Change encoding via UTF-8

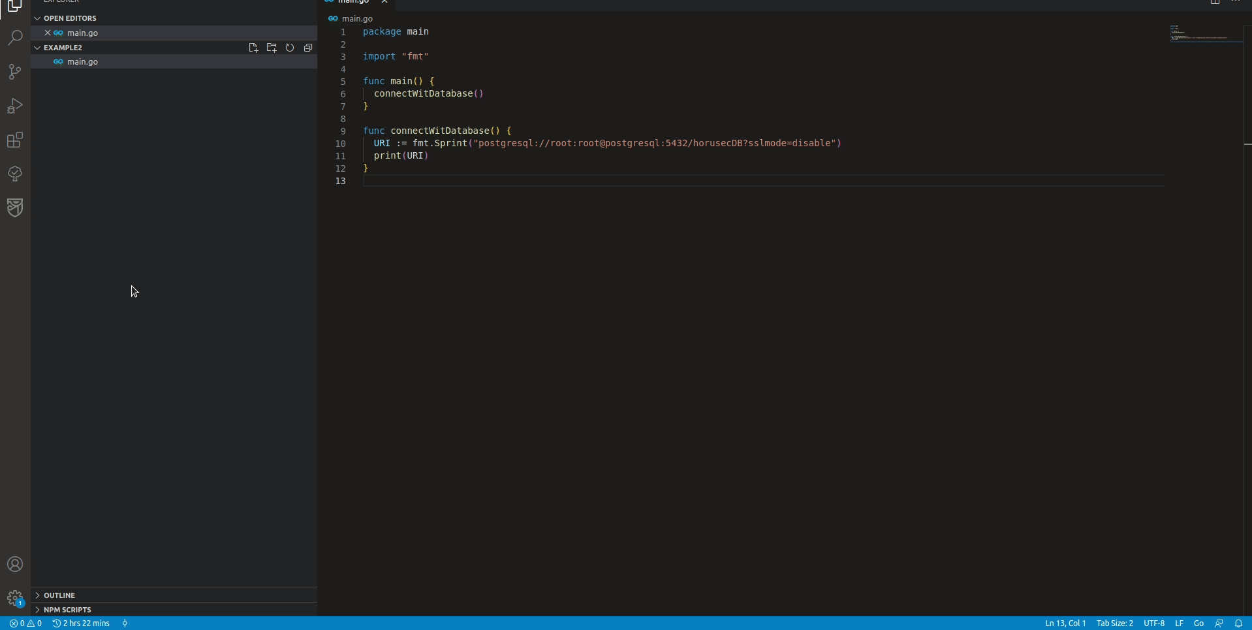click(x=1154, y=623)
